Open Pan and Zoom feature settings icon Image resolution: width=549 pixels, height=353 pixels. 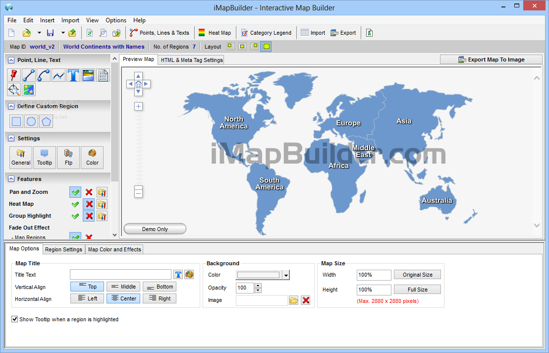tap(102, 192)
